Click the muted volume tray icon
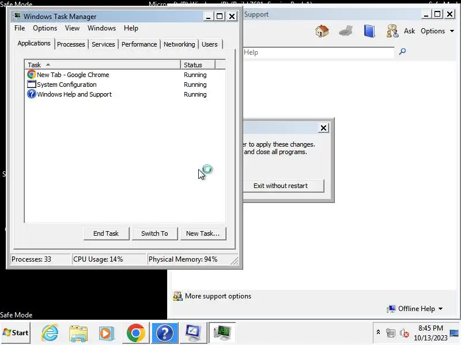 405,333
